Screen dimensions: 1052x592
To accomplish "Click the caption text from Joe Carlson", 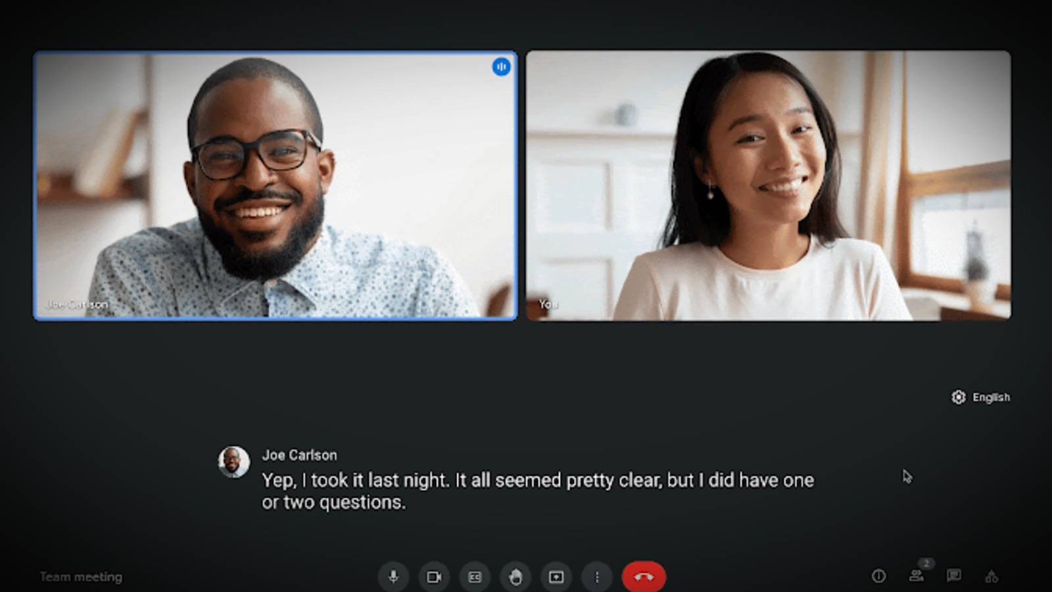I will click(539, 490).
